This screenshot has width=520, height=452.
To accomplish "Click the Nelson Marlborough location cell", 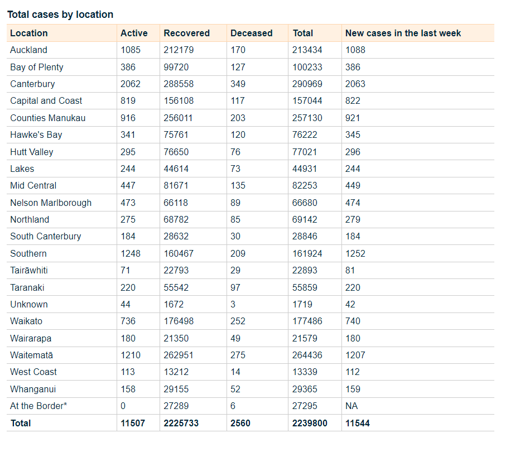I will (x=51, y=203).
